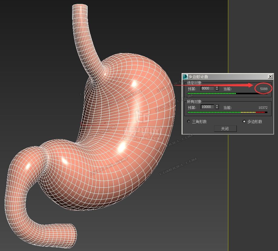
Task: Increase the 所有对象 budget with up arrow
Action: click(x=217, y=106)
